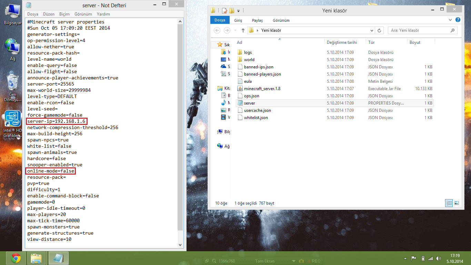
Task: Click New Folder icon in Explorer title bar
Action: click(x=232, y=10)
